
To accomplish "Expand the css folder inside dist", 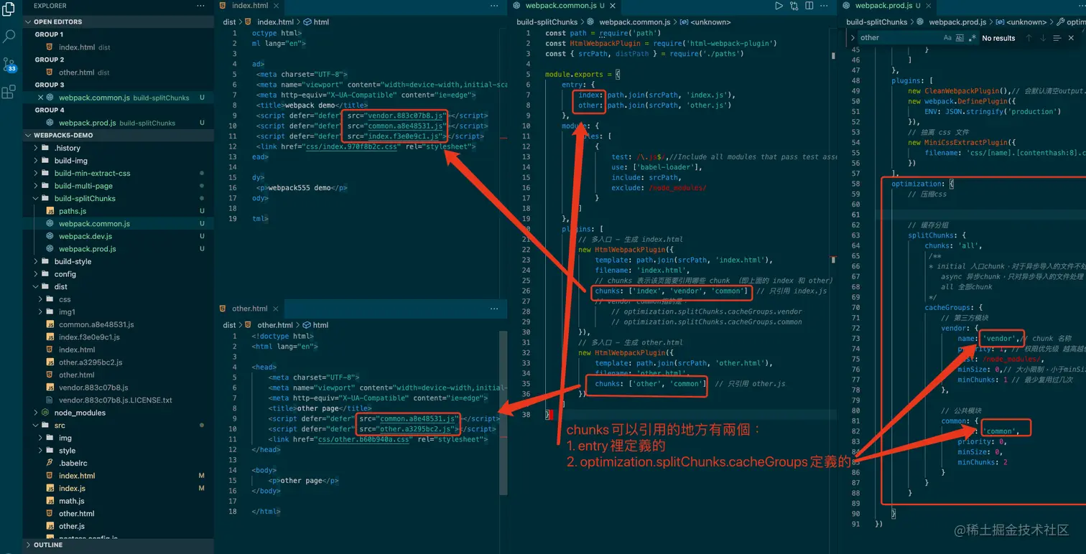I will [119, 299].
